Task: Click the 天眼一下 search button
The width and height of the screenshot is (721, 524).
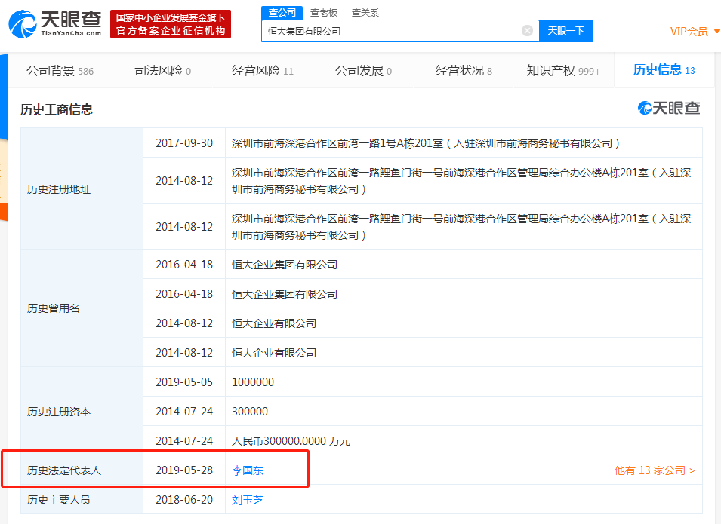Action: point(566,31)
